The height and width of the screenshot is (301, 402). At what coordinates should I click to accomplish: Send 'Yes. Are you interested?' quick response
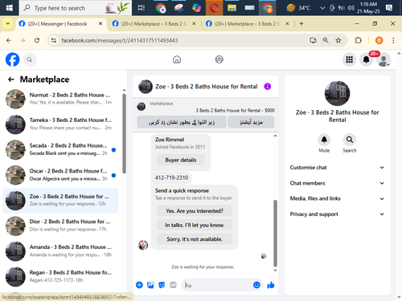pos(195,211)
